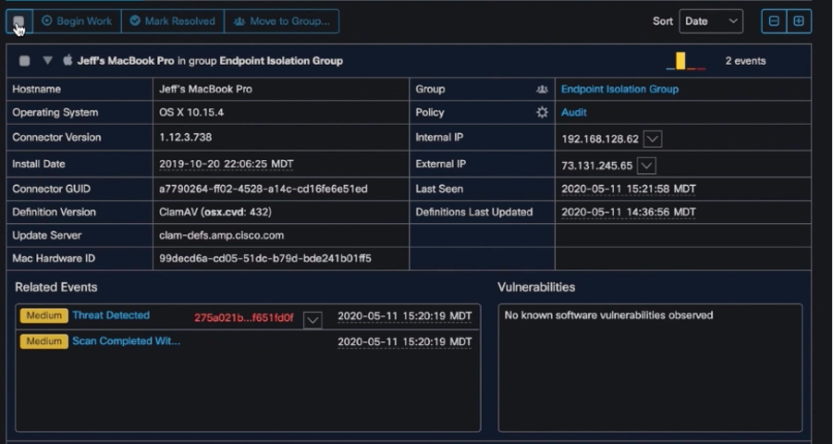This screenshot has width=834, height=444.
Task: Click Hostname value Jeff's MacBook Pro
Action: (x=205, y=89)
